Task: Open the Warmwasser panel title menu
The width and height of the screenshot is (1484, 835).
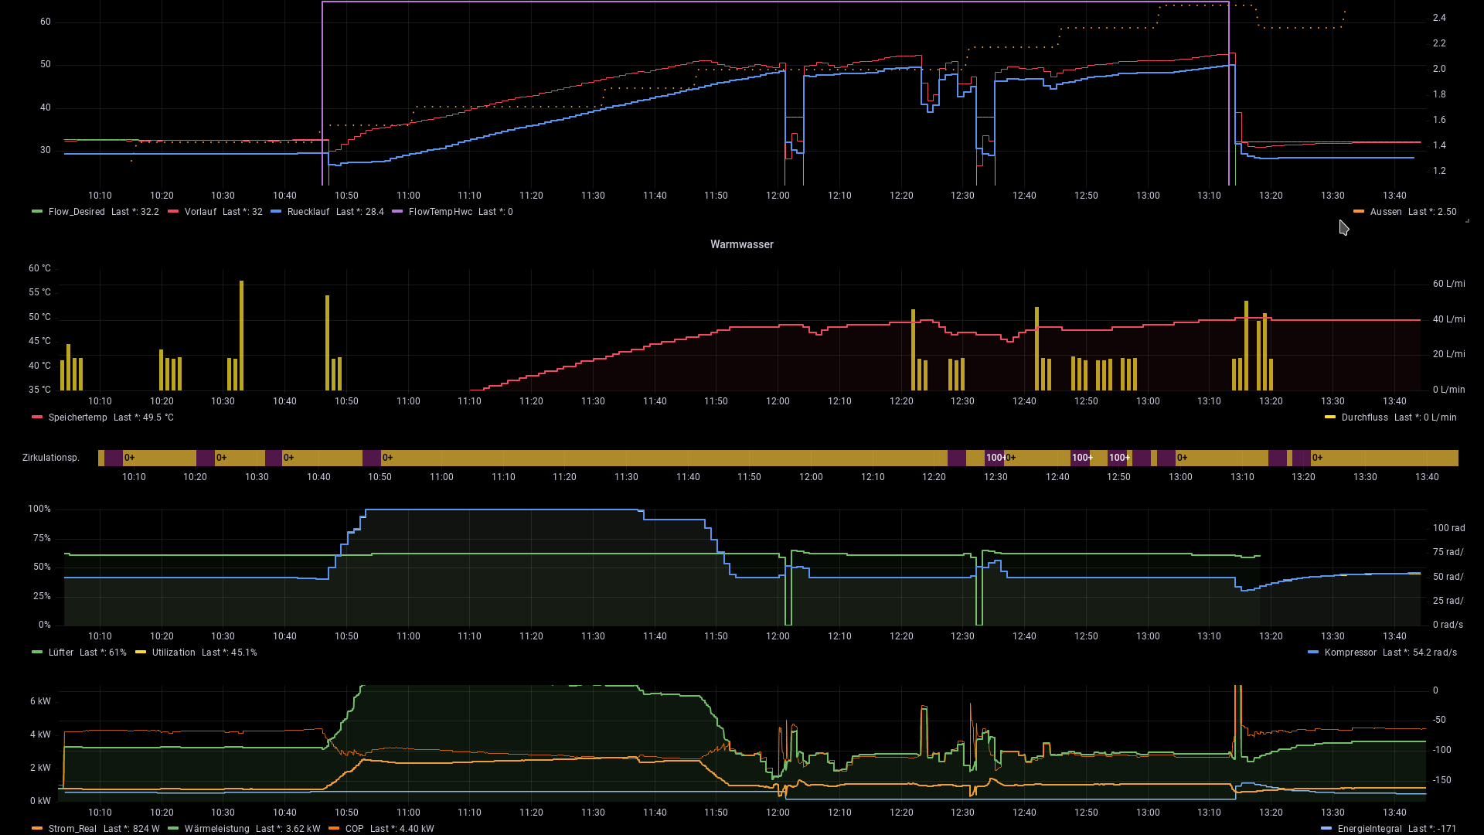Action: tap(742, 244)
